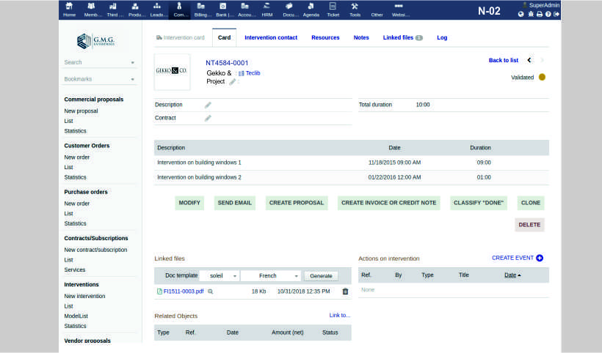Click the Back to list link
The height and width of the screenshot is (353, 602).
click(x=503, y=60)
